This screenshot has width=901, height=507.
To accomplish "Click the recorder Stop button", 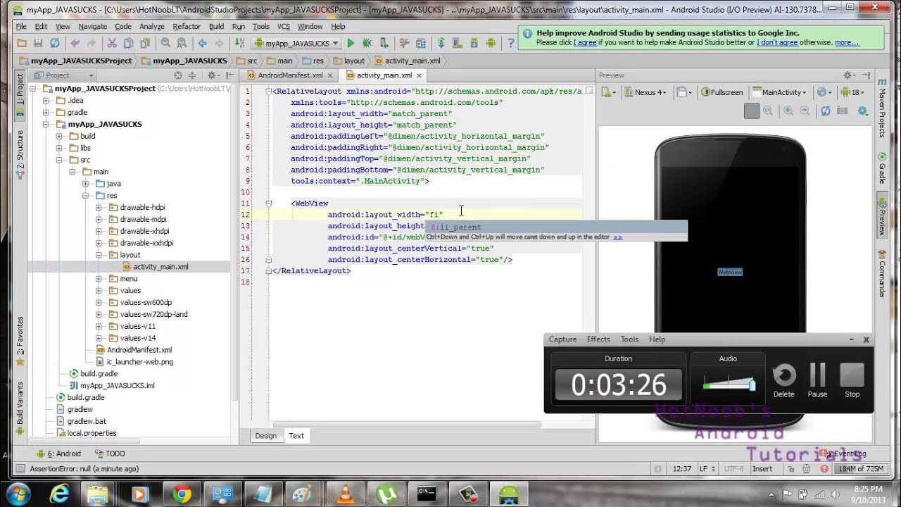I will [x=852, y=380].
